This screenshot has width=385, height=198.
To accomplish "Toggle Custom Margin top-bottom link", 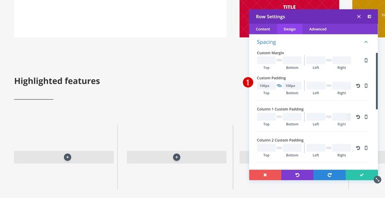I will pyautogui.click(x=279, y=61).
